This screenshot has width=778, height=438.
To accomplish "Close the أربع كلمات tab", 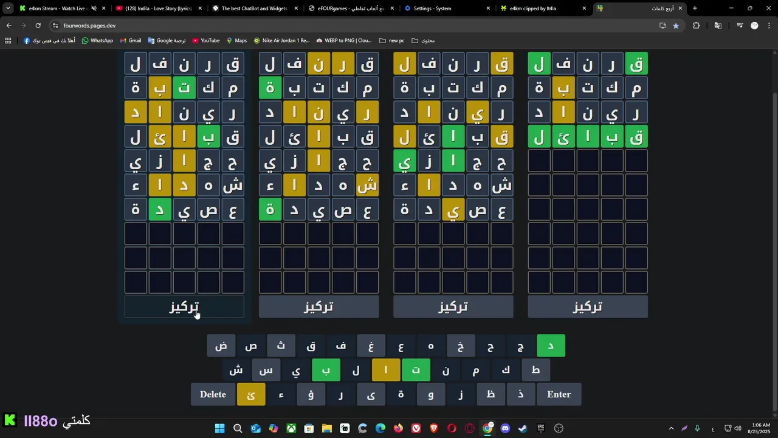I will click(x=680, y=9).
